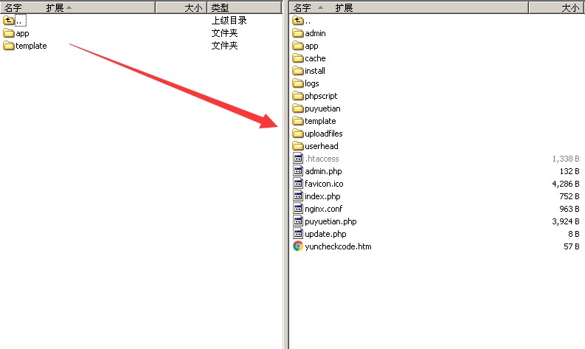This screenshot has height=349, width=585.
Task: Click the admin folder icon
Action: [298, 33]
